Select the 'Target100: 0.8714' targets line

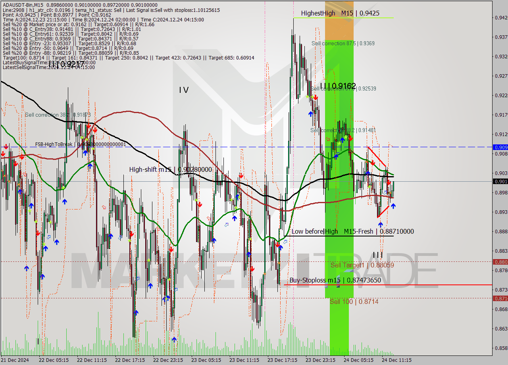(128, 58)
